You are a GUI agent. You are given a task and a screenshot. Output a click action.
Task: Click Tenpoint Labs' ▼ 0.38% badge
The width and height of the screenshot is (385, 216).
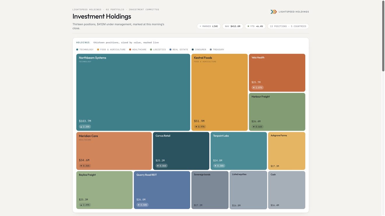[219, 166]
